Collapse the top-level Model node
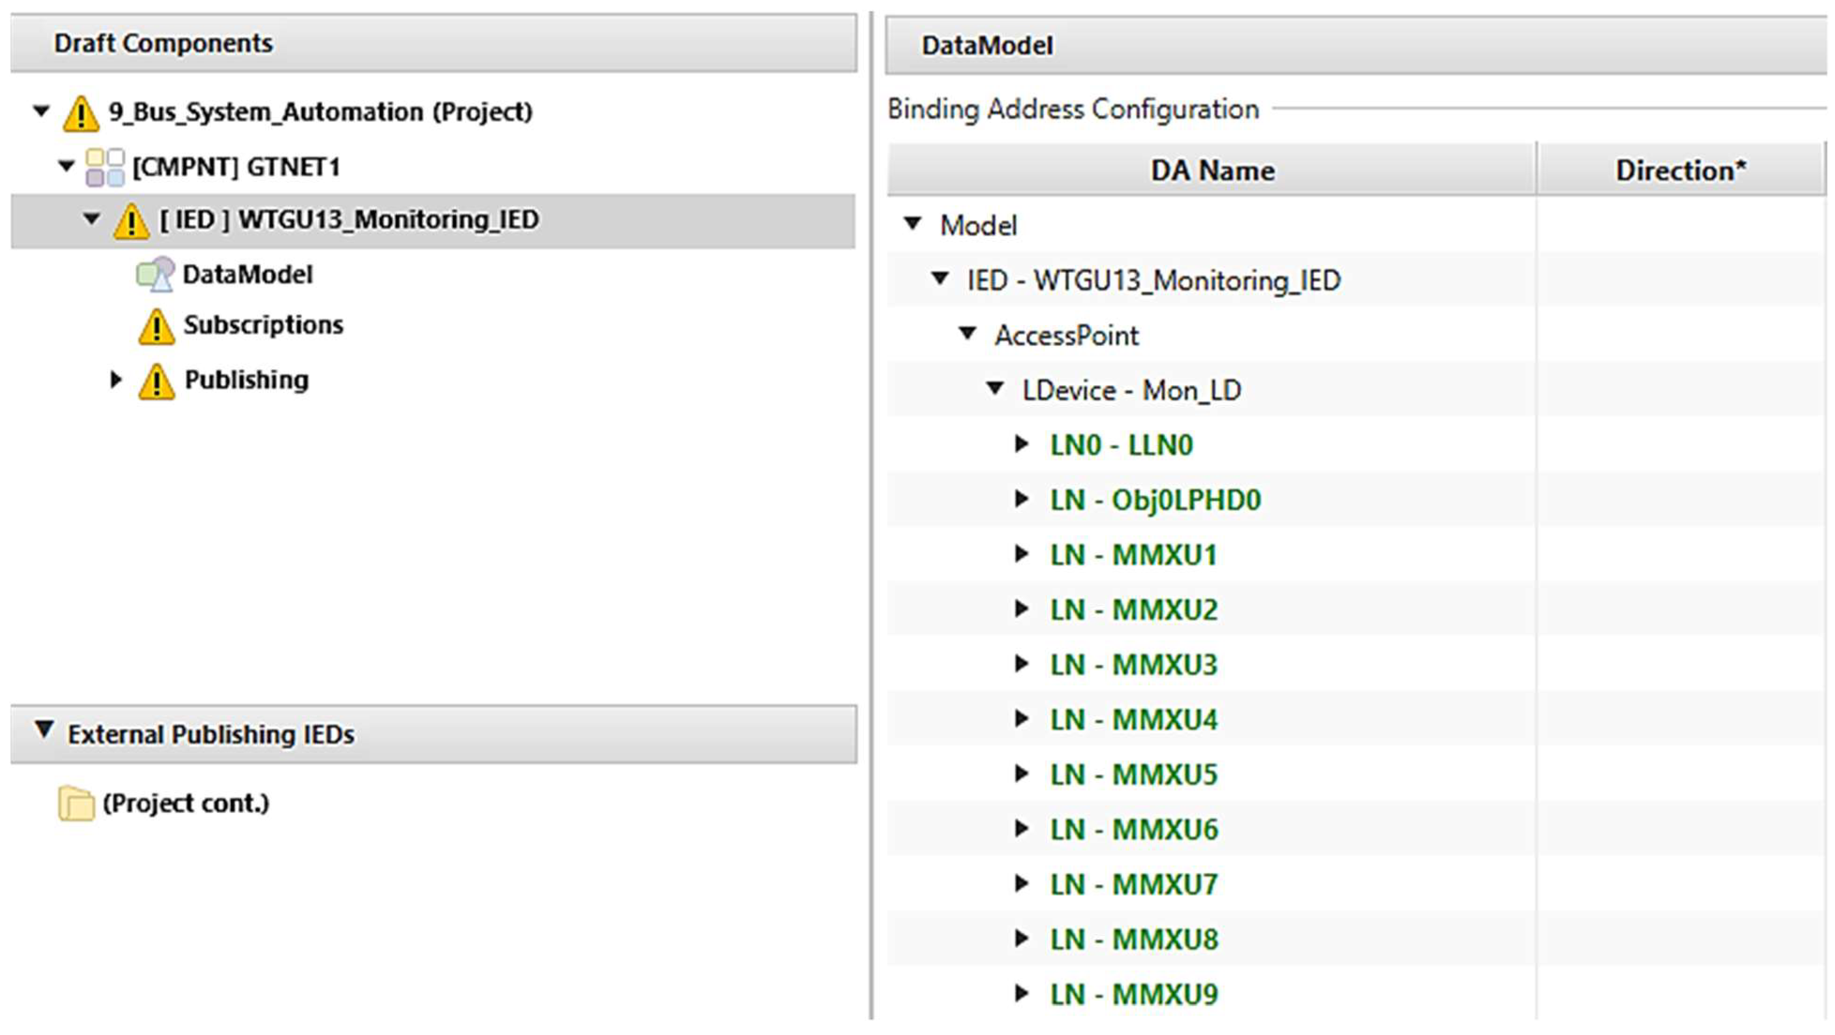The height and width of the screenshot is (1035, 1835). point(913,224)
